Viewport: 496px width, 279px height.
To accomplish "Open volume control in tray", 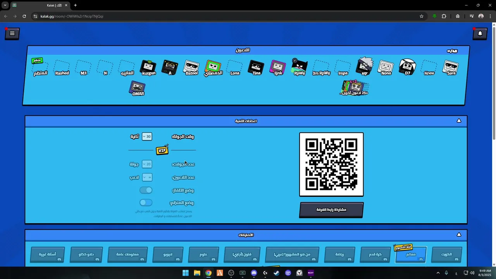I will click(x=472, y=273).
